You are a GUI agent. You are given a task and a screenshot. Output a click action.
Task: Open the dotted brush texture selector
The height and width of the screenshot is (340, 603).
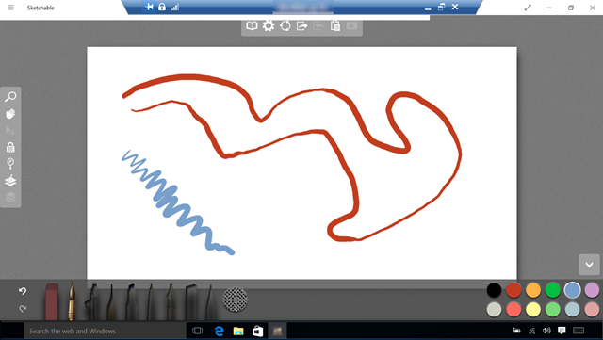point(235,300)
